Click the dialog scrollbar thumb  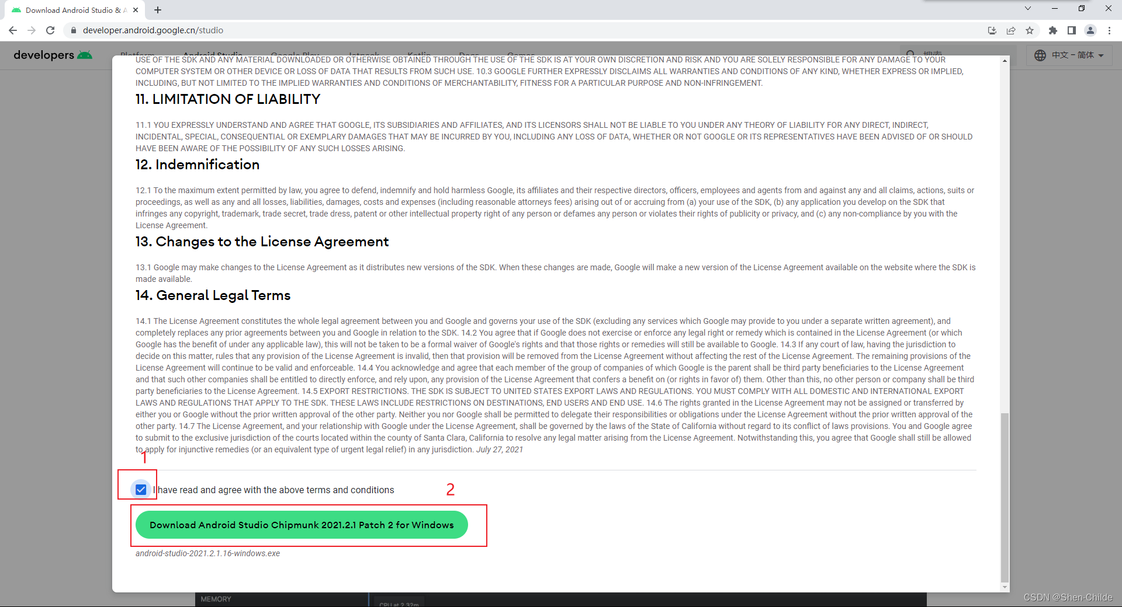1005,497
